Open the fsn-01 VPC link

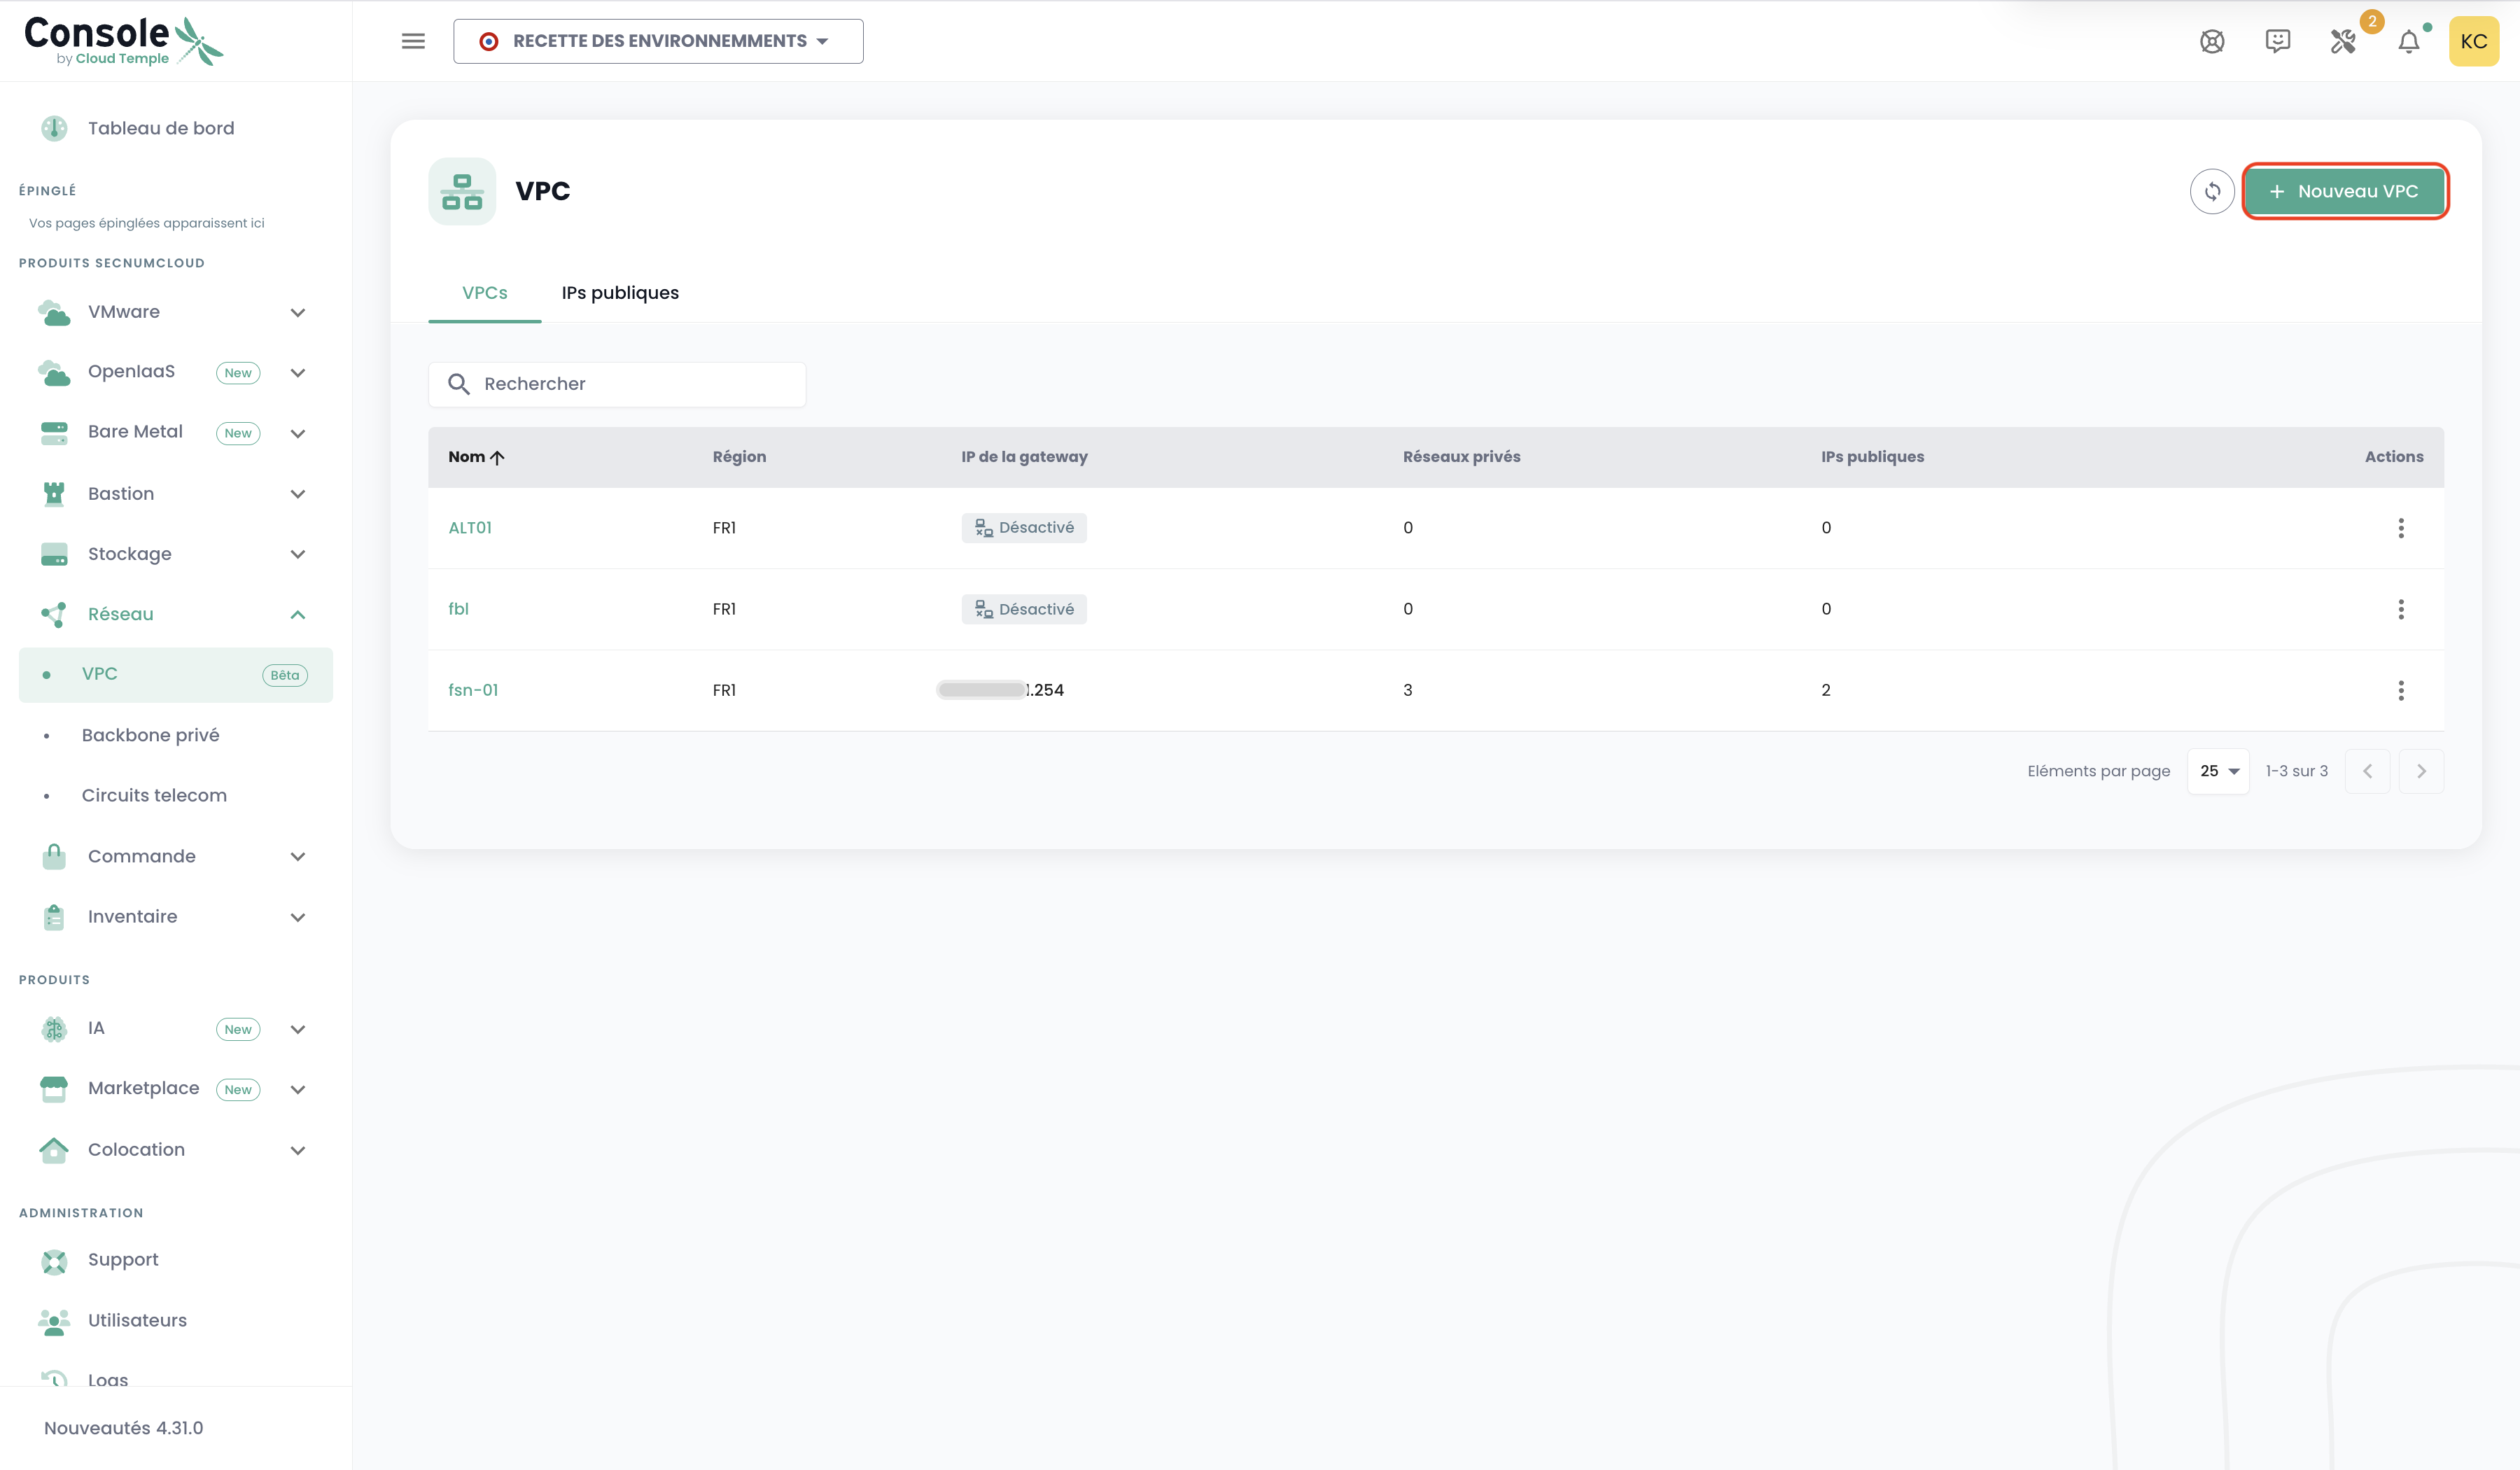point(473,690)
